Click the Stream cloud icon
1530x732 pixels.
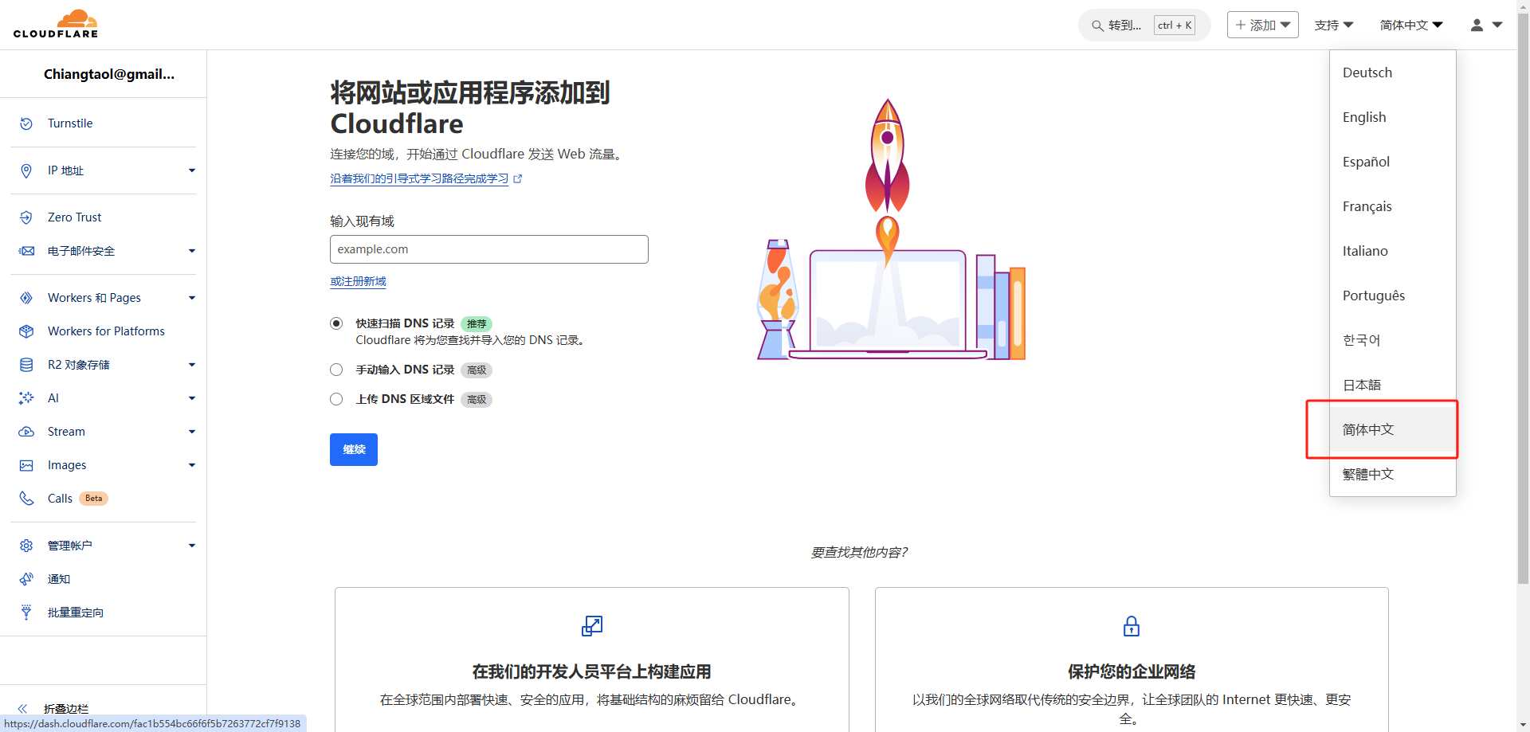[26, 432]
